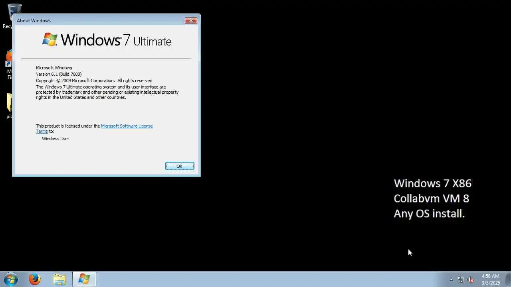Select the About Windows taskbar button
Viewport: 511px width, 287px height.
[84, 279]
